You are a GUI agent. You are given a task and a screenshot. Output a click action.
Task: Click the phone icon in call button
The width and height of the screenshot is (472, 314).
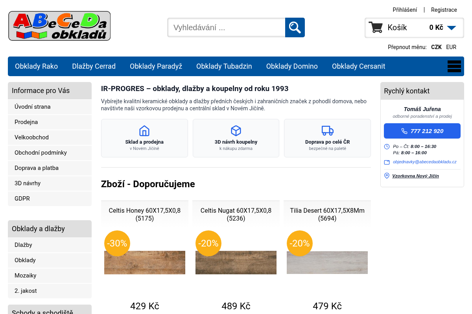point(404,131)
